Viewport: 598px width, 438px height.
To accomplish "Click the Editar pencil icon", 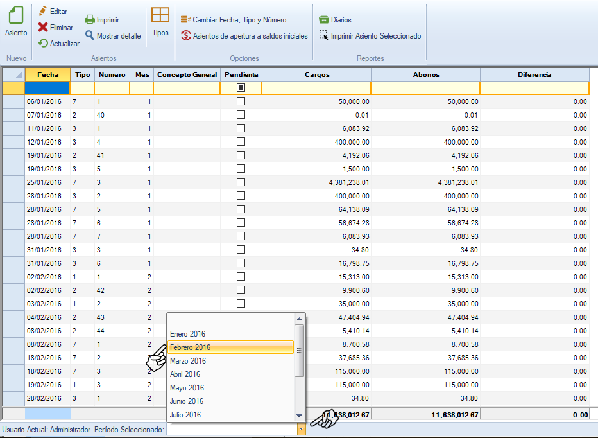I will pyautogui.click(x=43, y=12).
